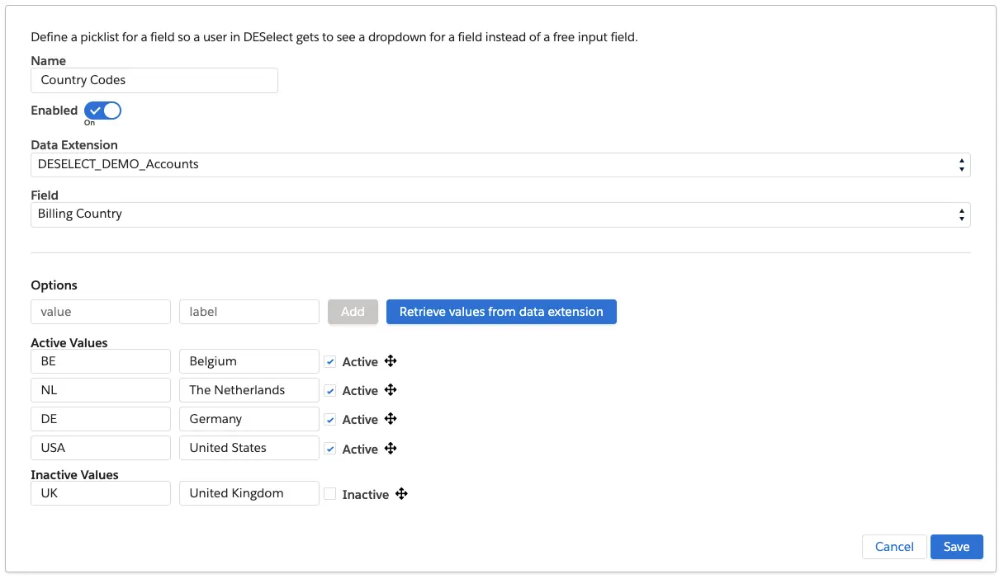Click the reorder handle for Germany row
This screenshot has height=579, width=1004.
click(391, 419)
